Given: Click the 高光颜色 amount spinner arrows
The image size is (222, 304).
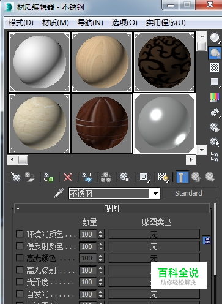Looking at the screenshot, I should point(100,258).
